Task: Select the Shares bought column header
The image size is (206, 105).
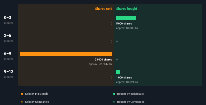Action: coord(126,9)
